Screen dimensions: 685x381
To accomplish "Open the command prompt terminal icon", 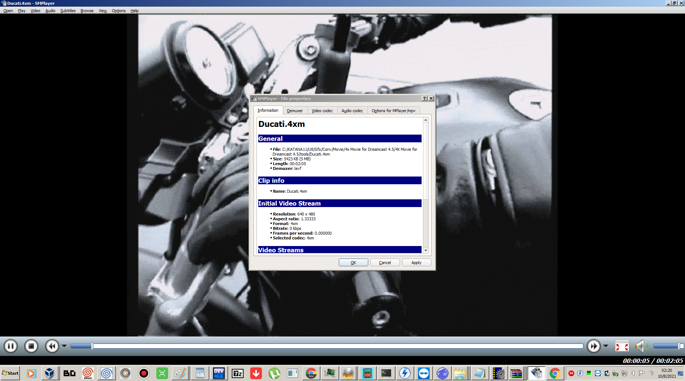I will 386,374.
